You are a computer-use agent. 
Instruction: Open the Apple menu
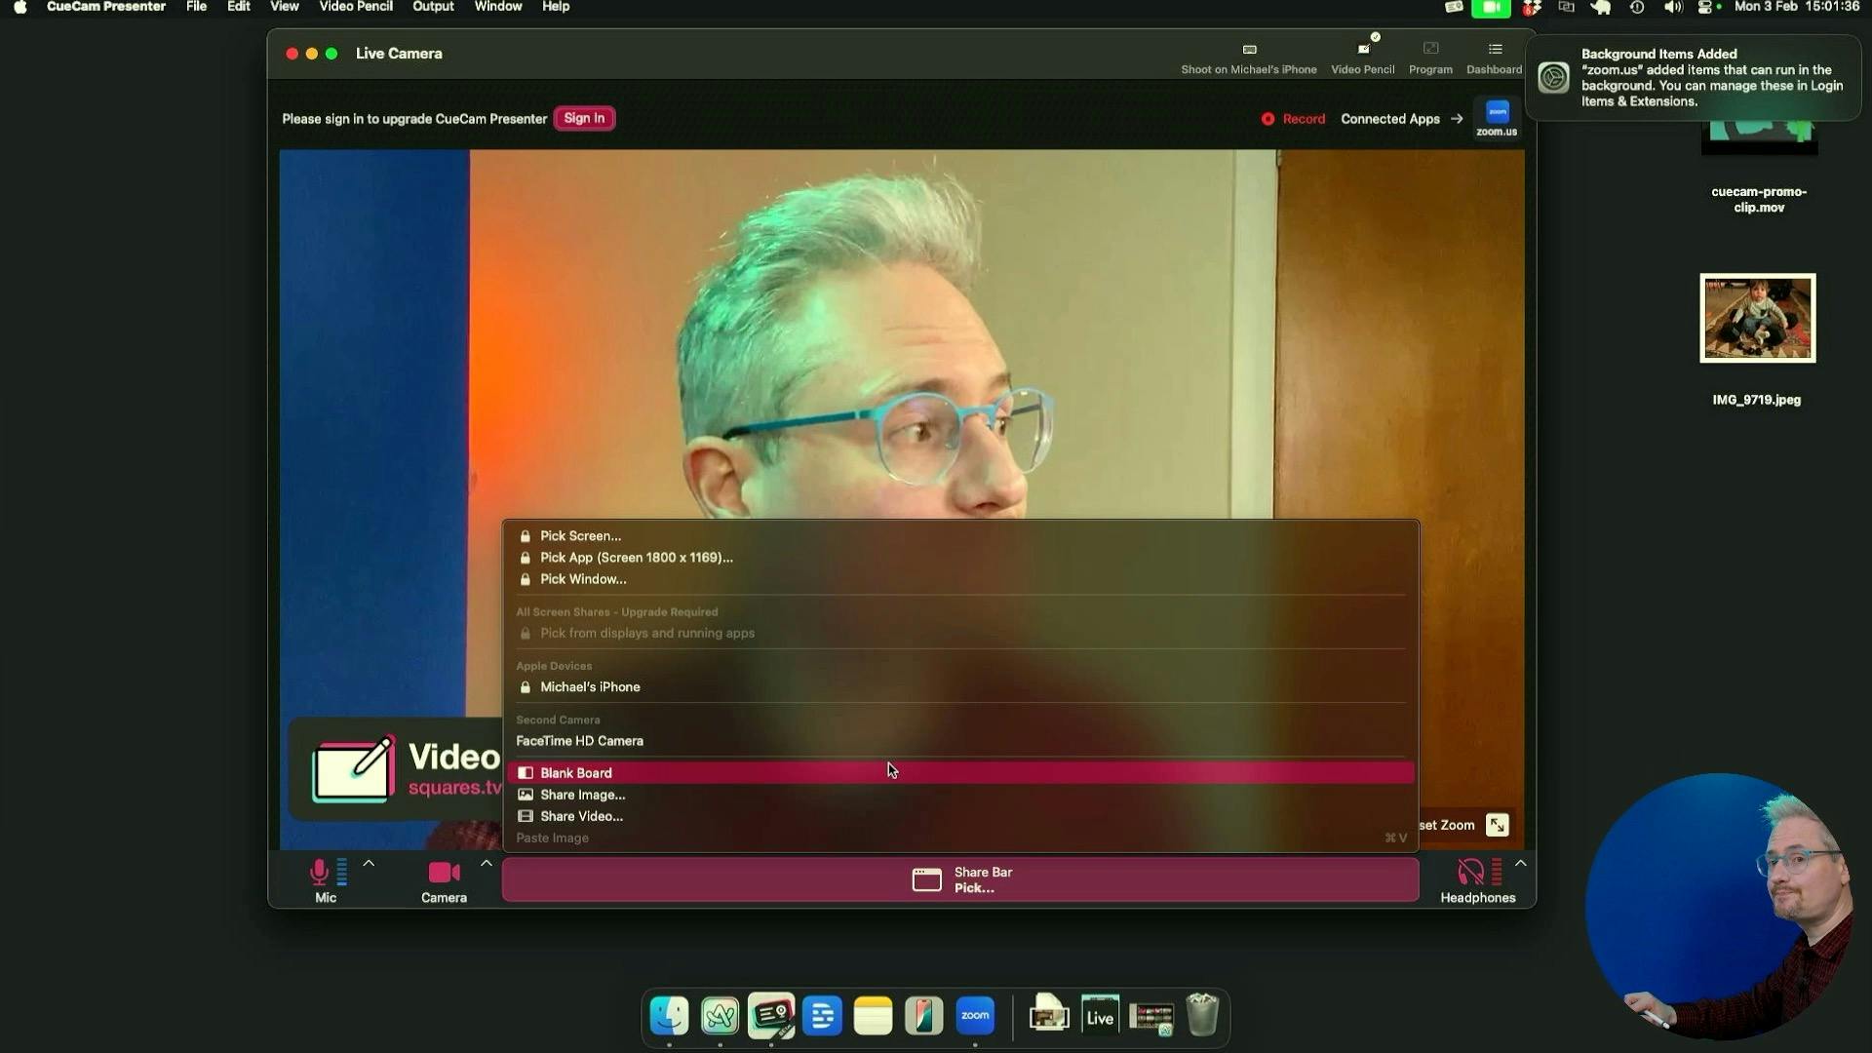click(x=20, y=7)
